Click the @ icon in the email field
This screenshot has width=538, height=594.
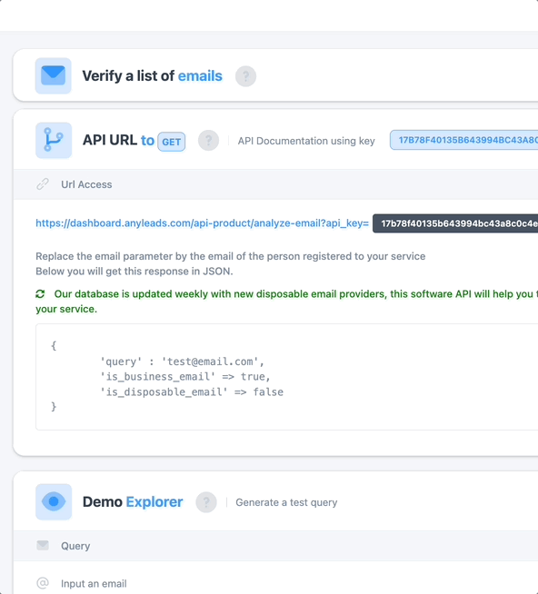tap(43, 583)
